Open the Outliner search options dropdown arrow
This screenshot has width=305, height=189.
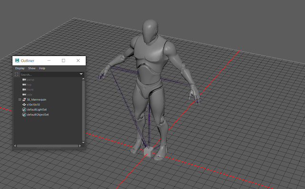81,74
